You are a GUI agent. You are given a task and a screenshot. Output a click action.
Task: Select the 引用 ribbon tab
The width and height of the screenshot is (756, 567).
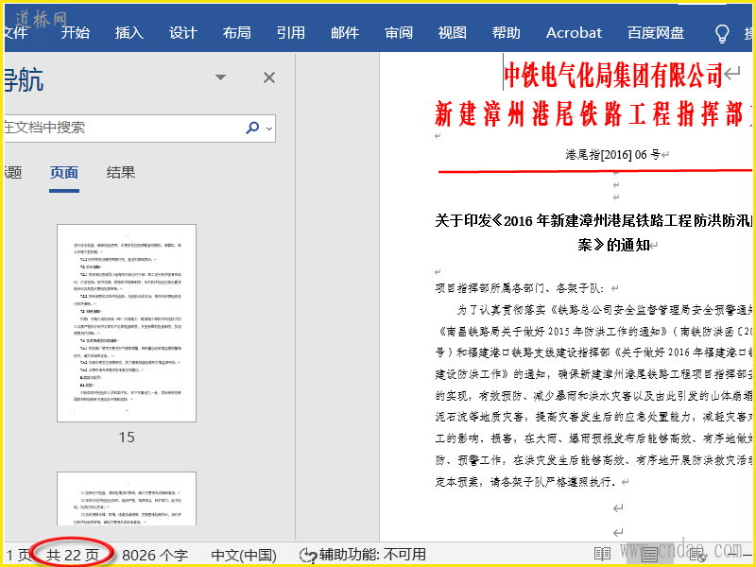tap(291, 33)
